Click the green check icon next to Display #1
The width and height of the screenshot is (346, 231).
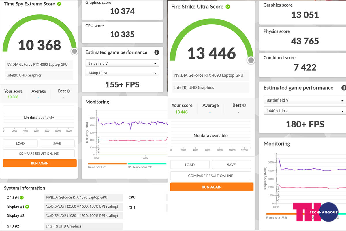(27, 207)
